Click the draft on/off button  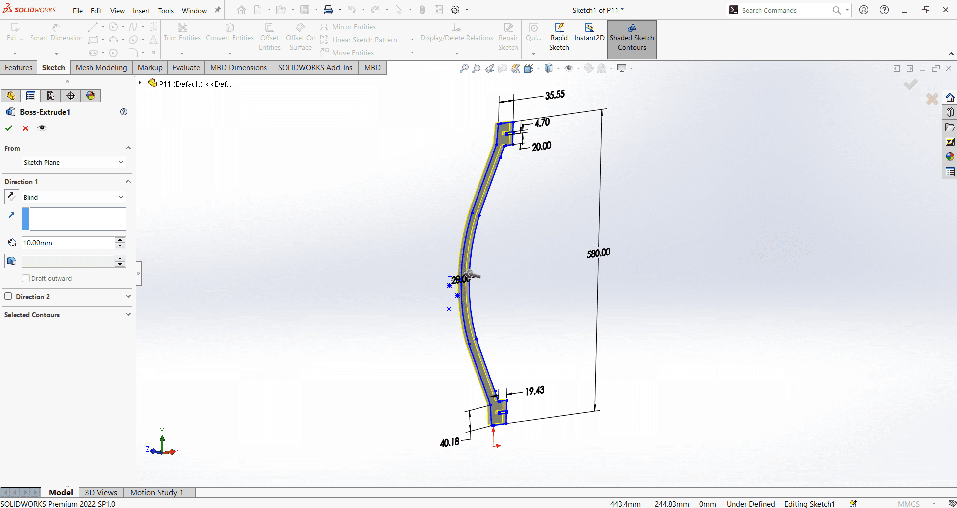click(12, 261)
